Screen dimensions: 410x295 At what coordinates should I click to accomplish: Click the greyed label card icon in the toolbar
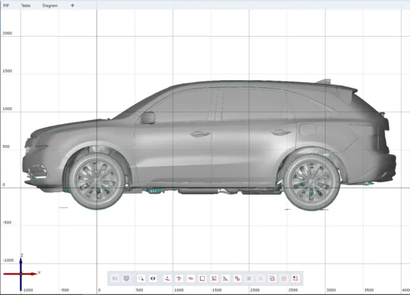point(115,279)
